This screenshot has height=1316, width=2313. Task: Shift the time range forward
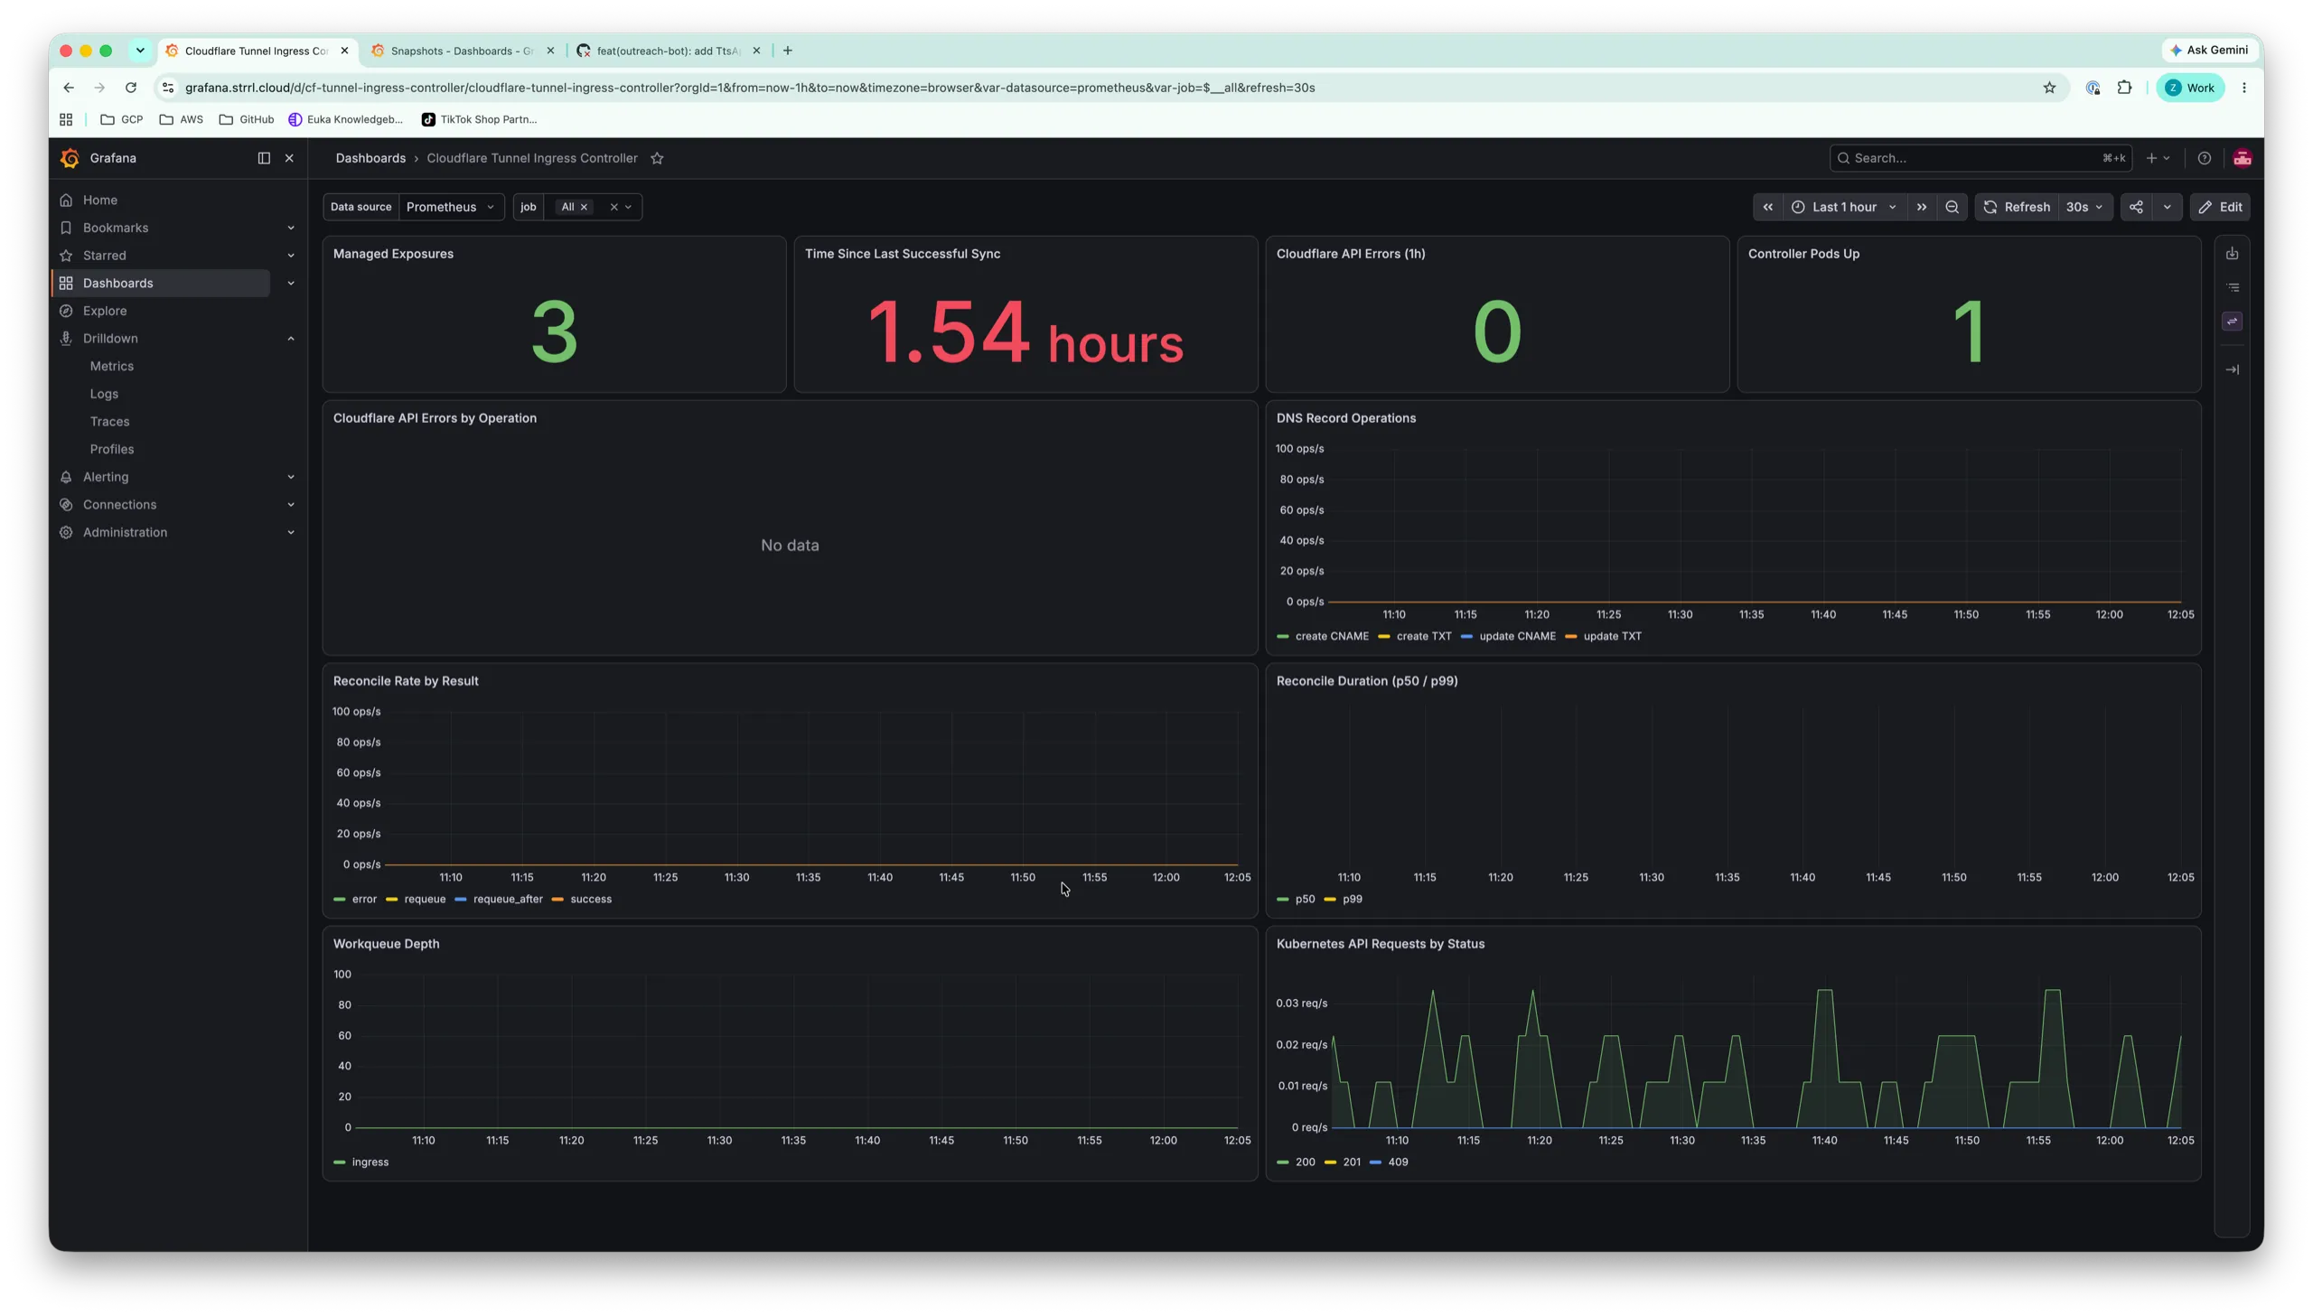pos(1922,207)
